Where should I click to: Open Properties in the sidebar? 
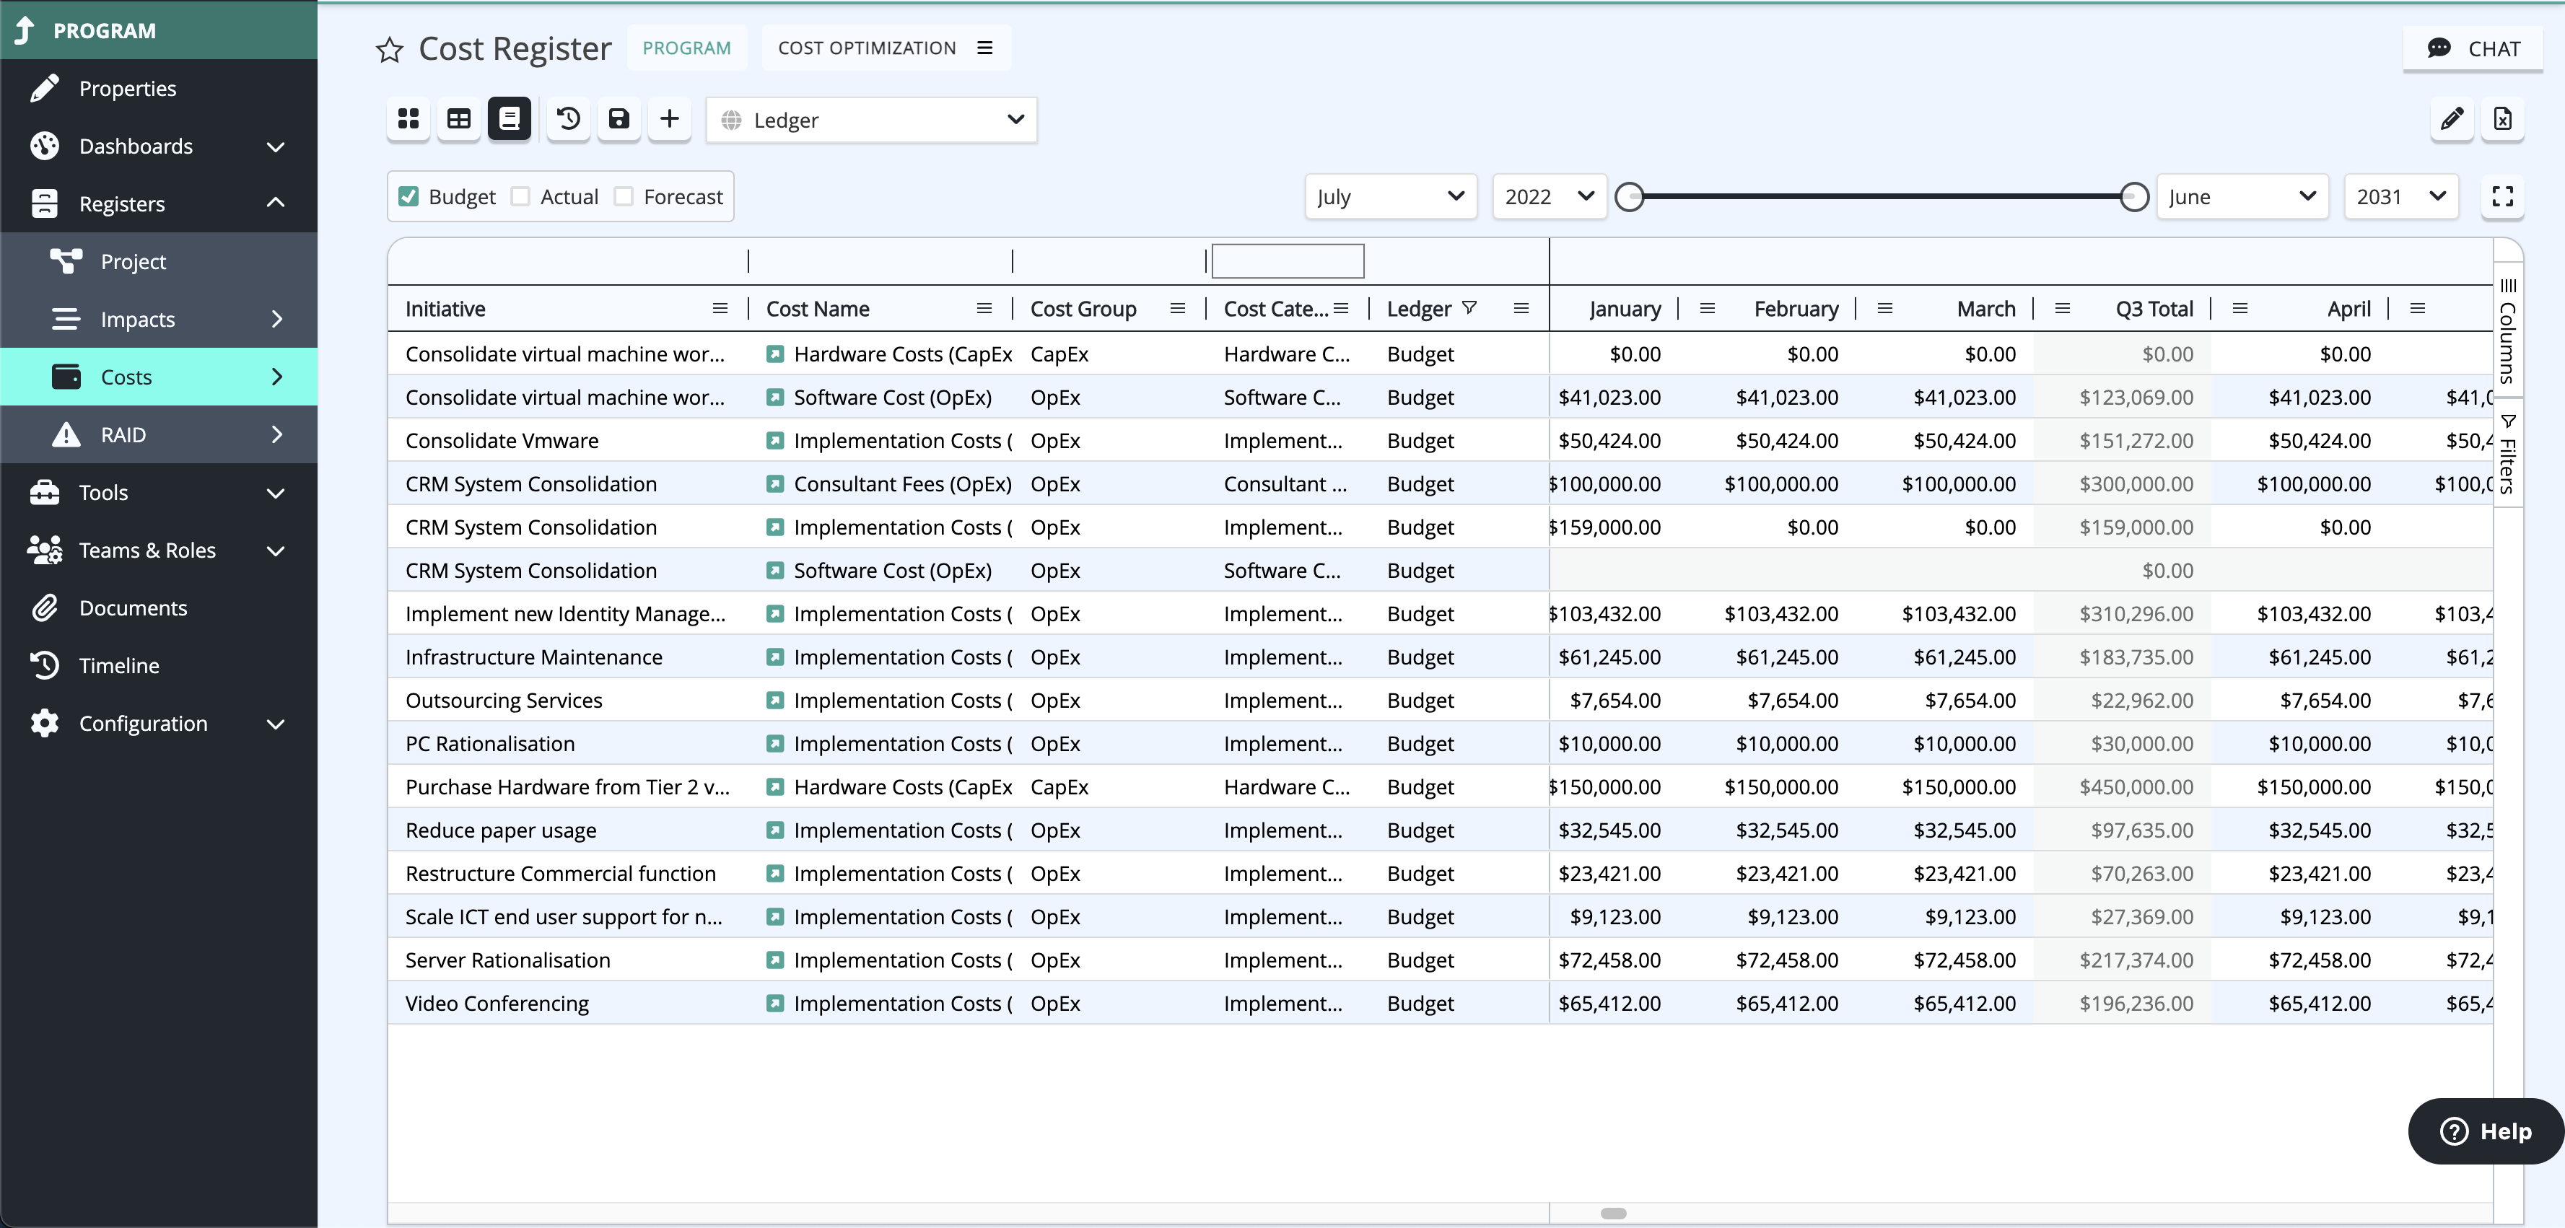[x=160, y=89]
